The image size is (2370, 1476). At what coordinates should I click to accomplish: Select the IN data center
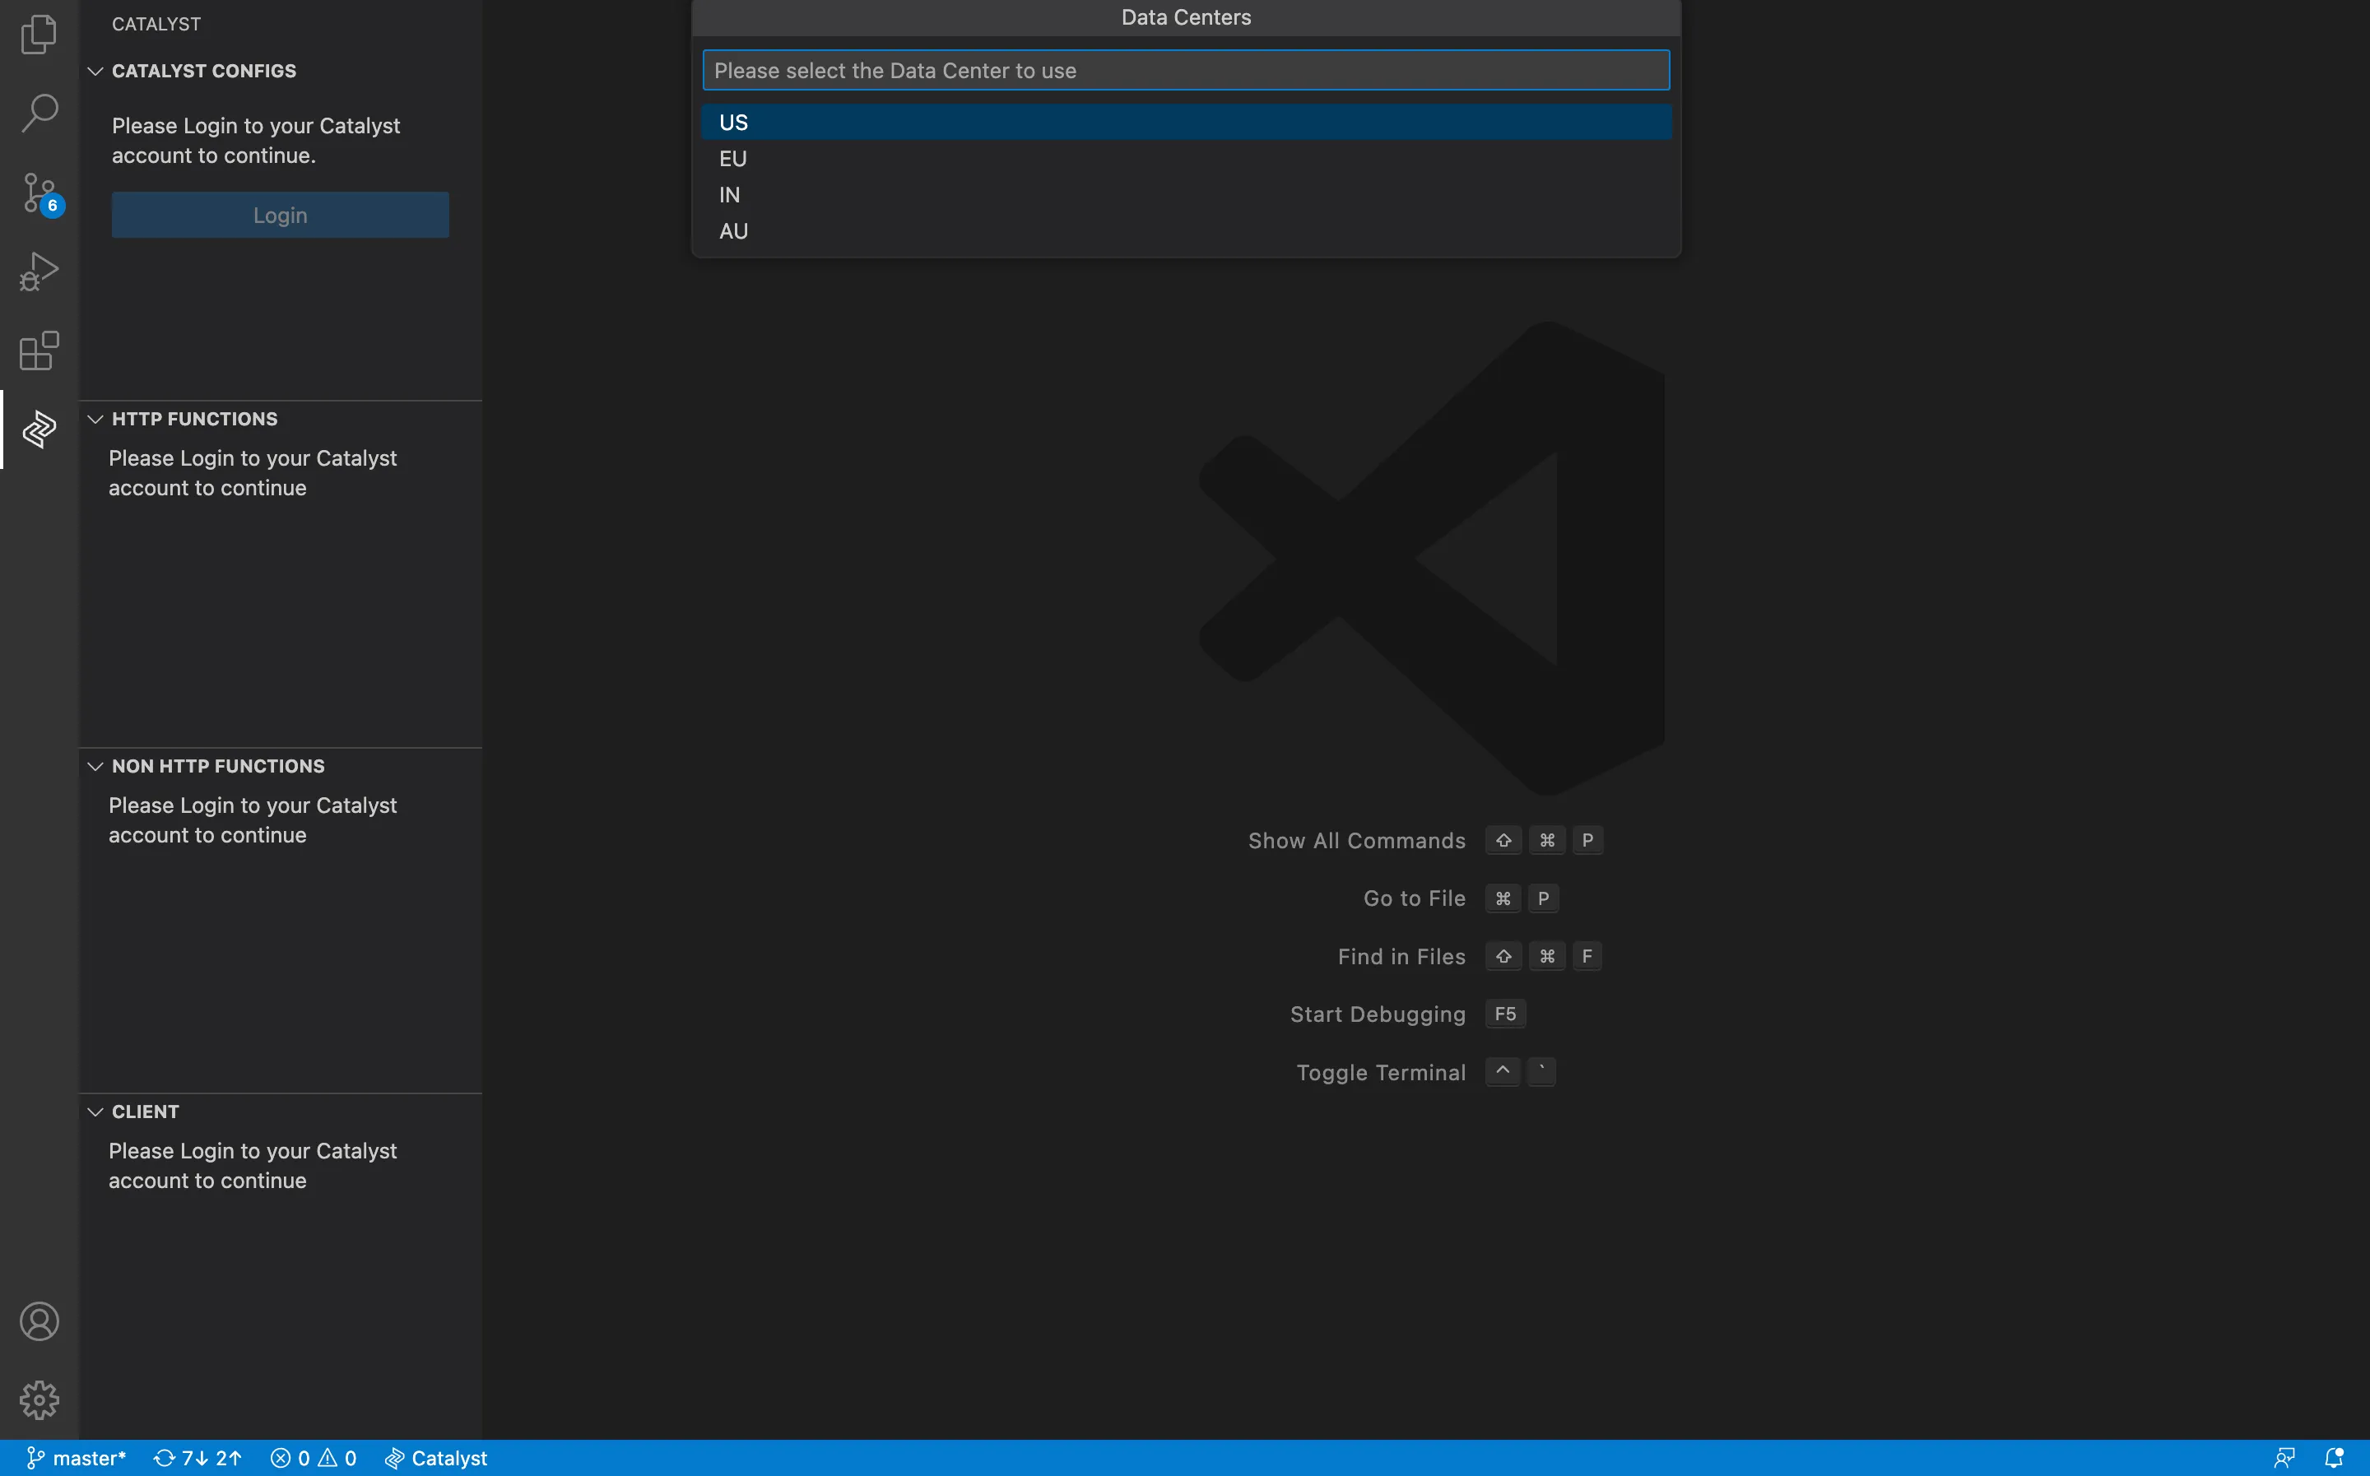coord(1186,194)
